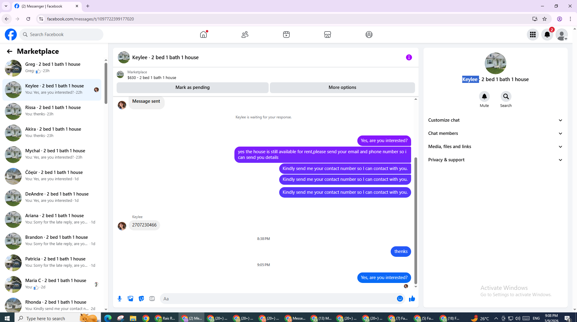This screenshot has width=577, height=322.
Task: Open Ariana conversation in list
Action: (52, 219)
